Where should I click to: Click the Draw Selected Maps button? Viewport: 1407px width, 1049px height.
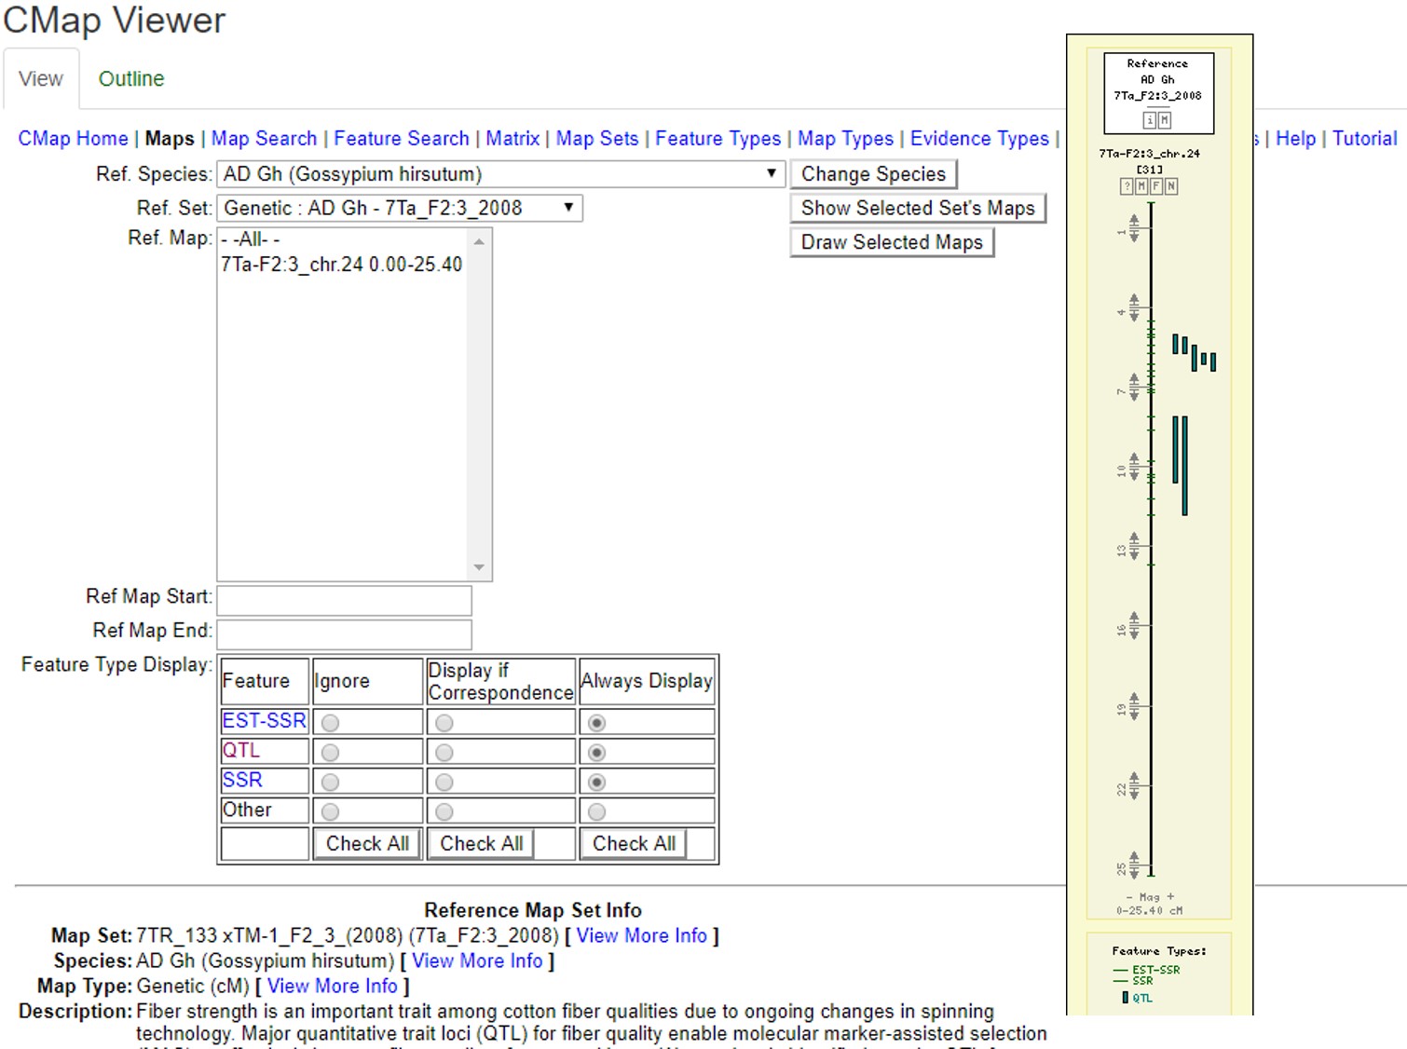(x=892, y=242)
